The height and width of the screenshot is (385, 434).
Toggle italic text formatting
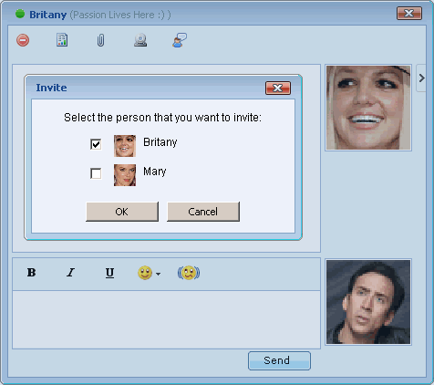click(x=70, y=273)
